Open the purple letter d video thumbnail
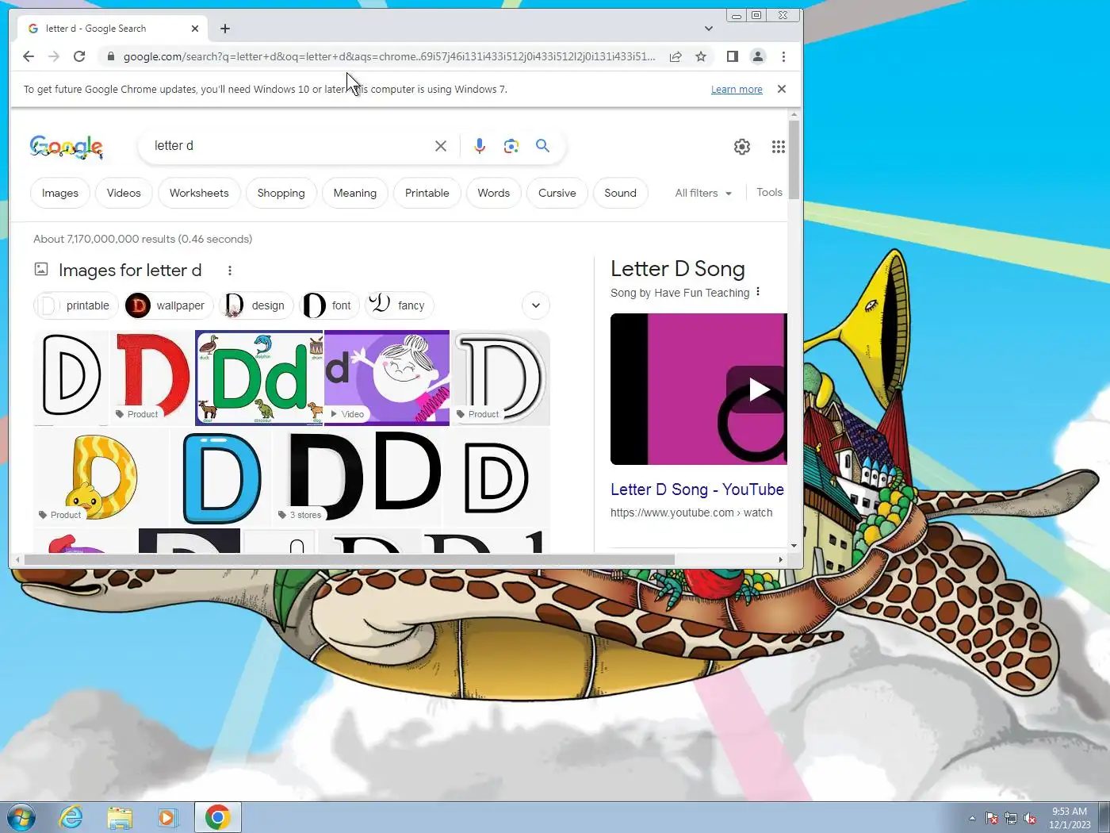The image size is (1110, 833). [387, 378]
